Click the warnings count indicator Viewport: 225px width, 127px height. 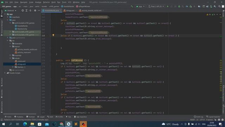click(208, 14)
